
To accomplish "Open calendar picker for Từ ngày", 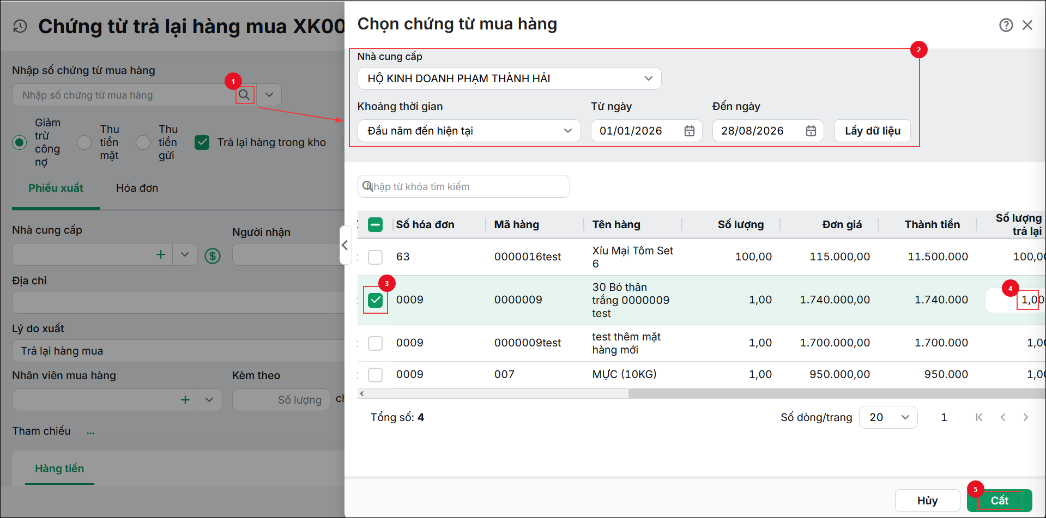I will (689, 131).
